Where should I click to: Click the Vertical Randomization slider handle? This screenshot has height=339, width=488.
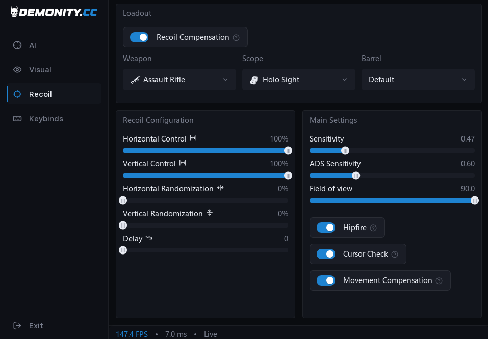coord(123,225)
